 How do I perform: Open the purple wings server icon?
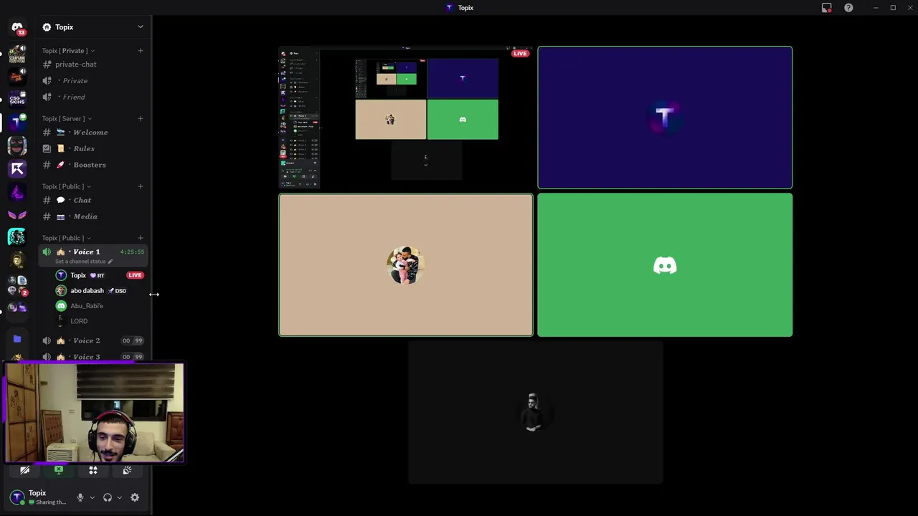click(x=17, y=215)
